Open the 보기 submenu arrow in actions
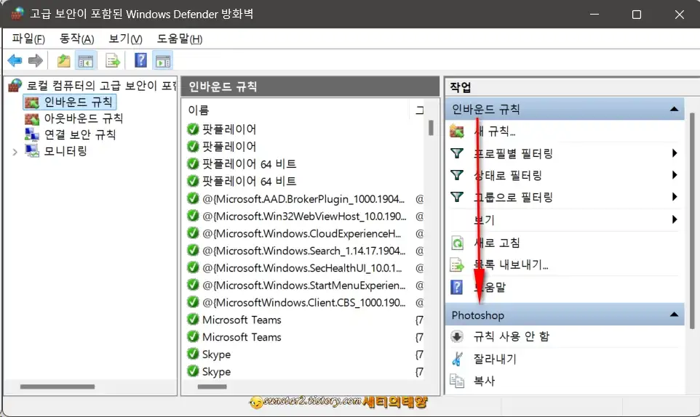Screen dimensions: 700x417 [x=675, y=219]
